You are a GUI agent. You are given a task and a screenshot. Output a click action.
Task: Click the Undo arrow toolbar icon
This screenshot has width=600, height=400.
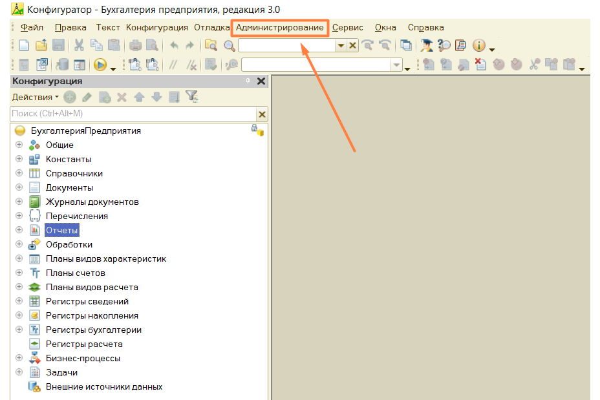pyautogui.click(x=174, y=45)
